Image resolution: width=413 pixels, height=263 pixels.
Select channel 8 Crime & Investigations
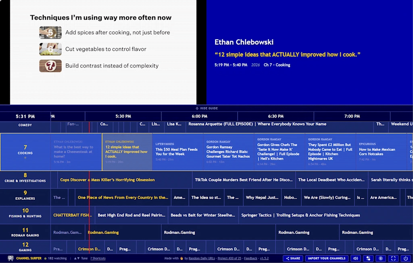pyautogui.click(x=25, y=178)
